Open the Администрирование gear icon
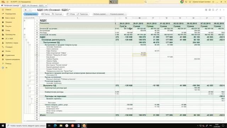 [x=3, y=59]
